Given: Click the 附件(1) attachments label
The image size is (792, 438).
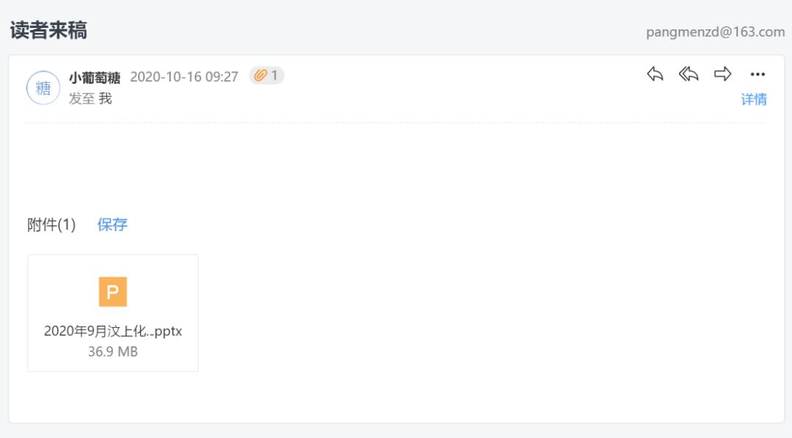Looking at the screenshot, I should 51,225.
